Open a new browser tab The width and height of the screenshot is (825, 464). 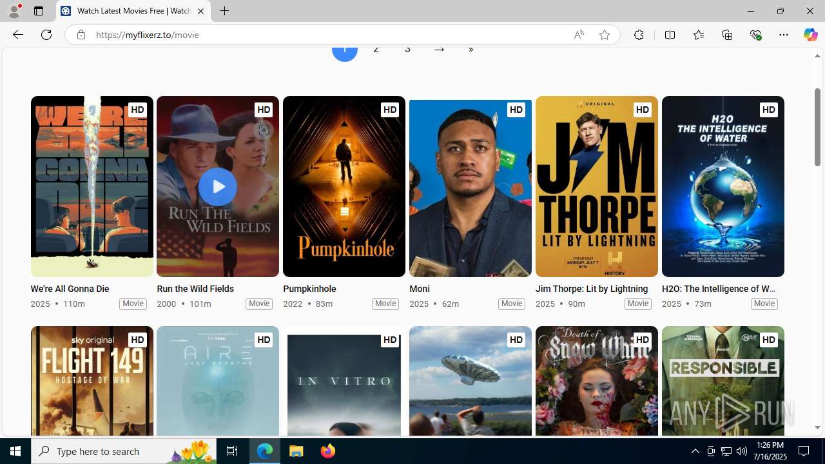pos(224,11)
